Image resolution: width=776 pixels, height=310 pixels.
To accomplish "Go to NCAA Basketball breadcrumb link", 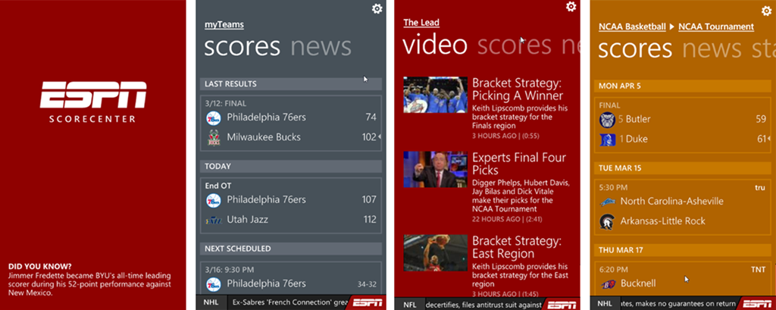I will pyautogui.click(x=632, y=27).
